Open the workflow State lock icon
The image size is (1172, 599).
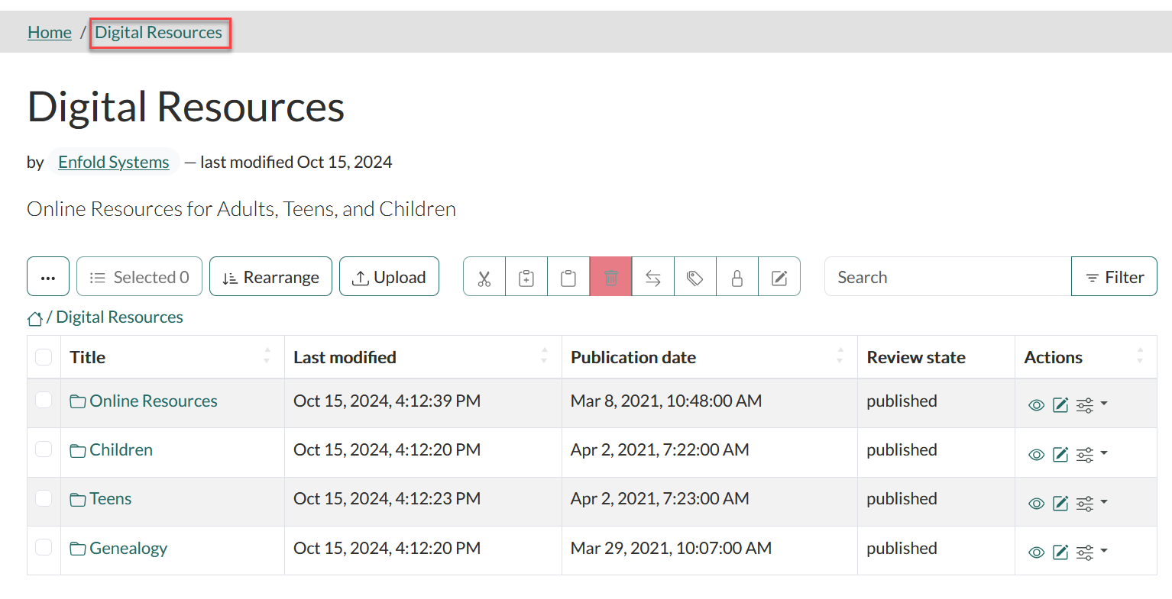point(737,278)
